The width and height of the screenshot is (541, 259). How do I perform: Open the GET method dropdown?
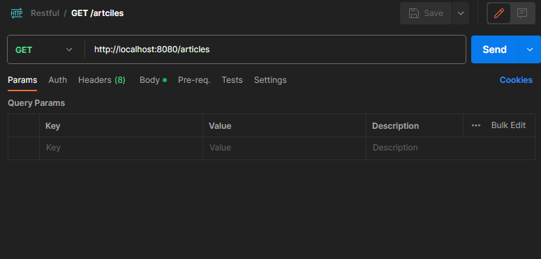tap(44, 49)
